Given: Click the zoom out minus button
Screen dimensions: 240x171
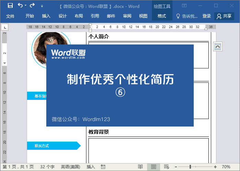Looking at the screenshot, I should pos(176,167).
